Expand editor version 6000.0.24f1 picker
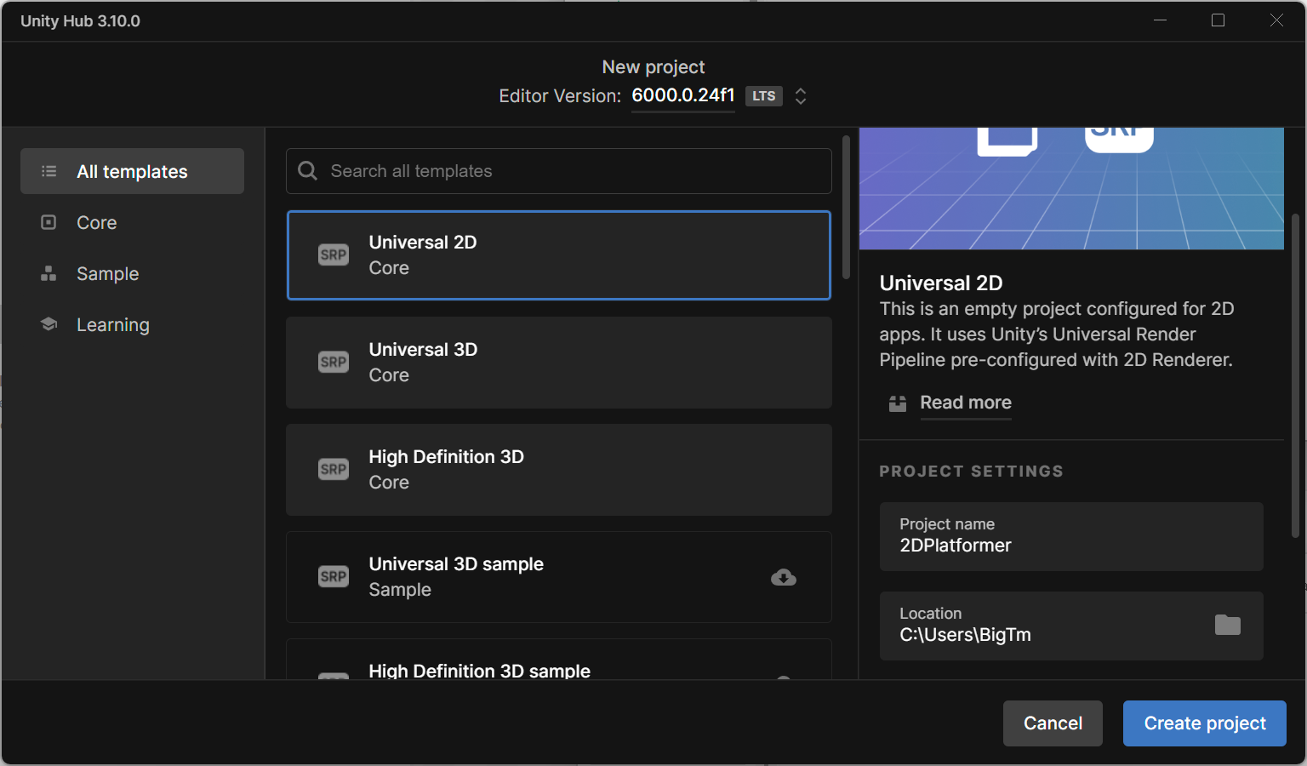This screenshot has height=766, width=1307. click(x=683, y=95)
